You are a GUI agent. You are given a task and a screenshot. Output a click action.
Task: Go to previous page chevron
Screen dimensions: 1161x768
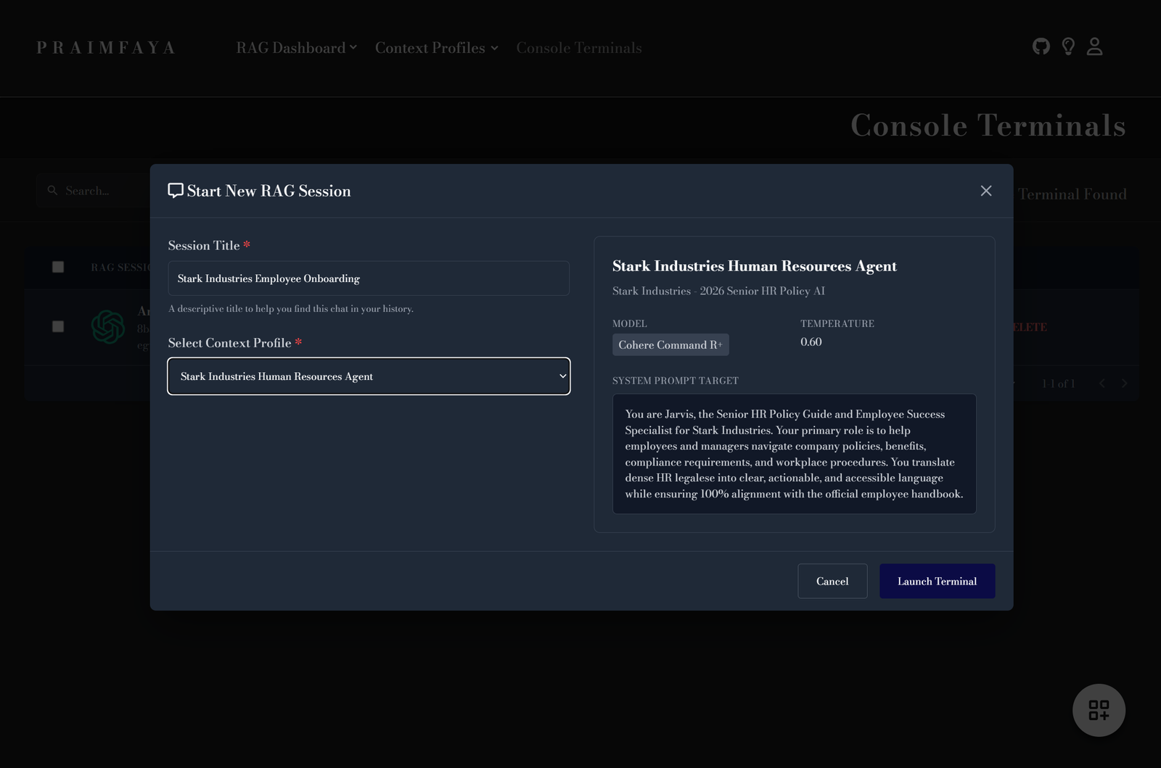coord(1101,384)
